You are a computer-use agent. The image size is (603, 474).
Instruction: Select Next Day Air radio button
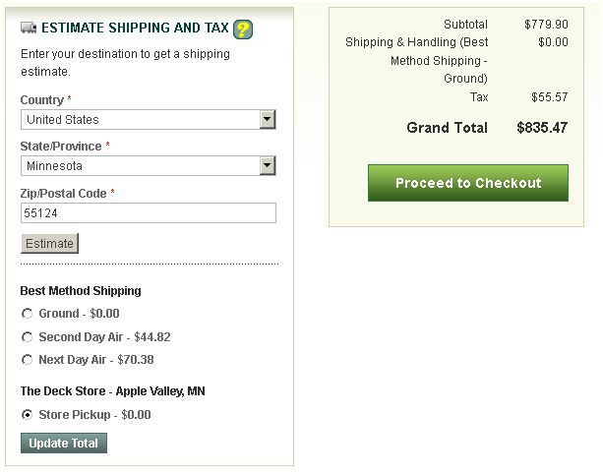tap(27, 360)
